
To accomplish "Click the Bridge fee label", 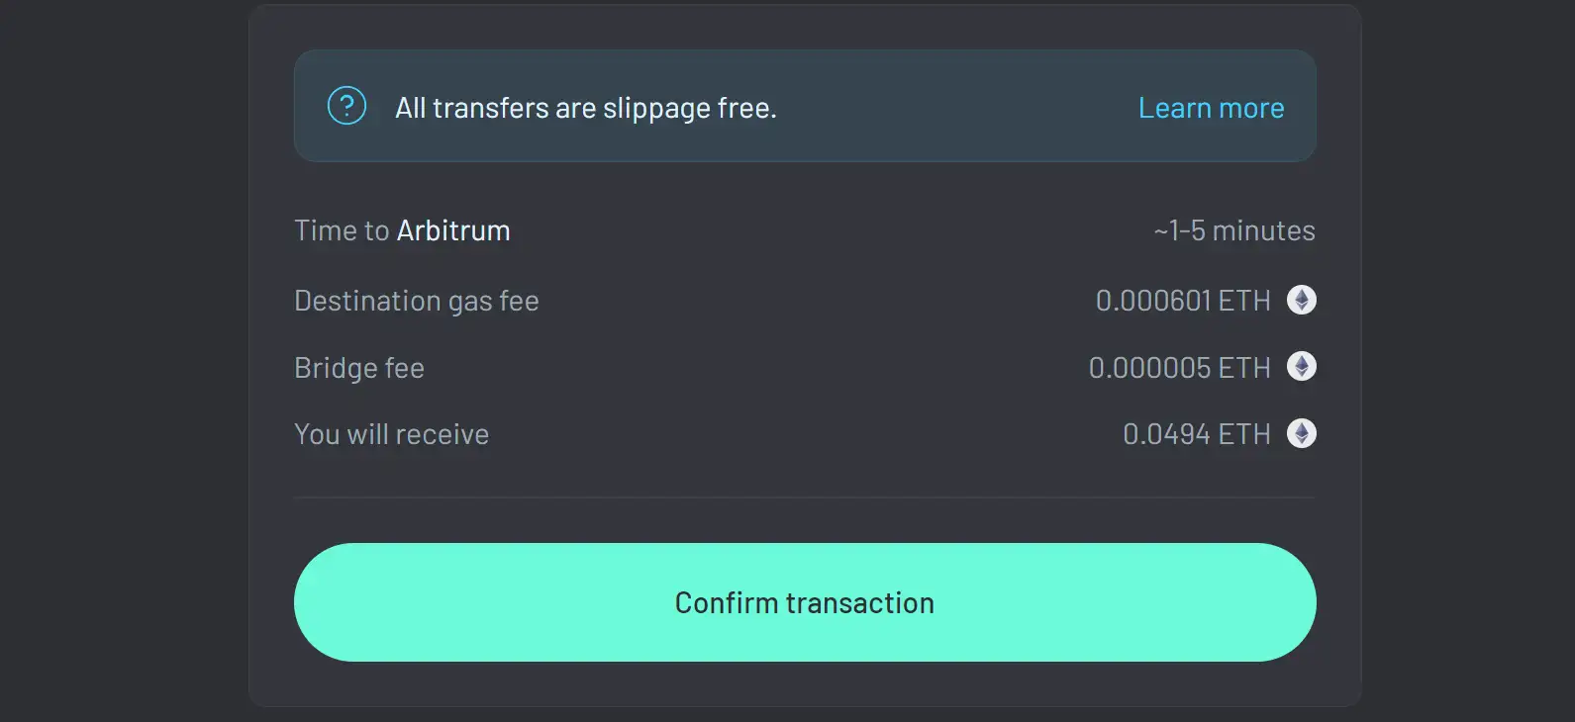I will pos(358,368).
